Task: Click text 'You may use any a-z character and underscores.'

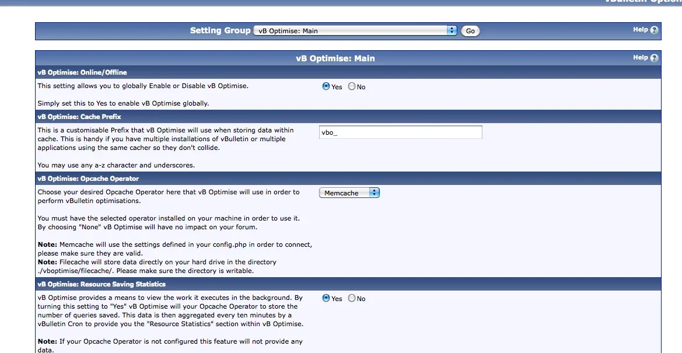Action: pos(116,165)
